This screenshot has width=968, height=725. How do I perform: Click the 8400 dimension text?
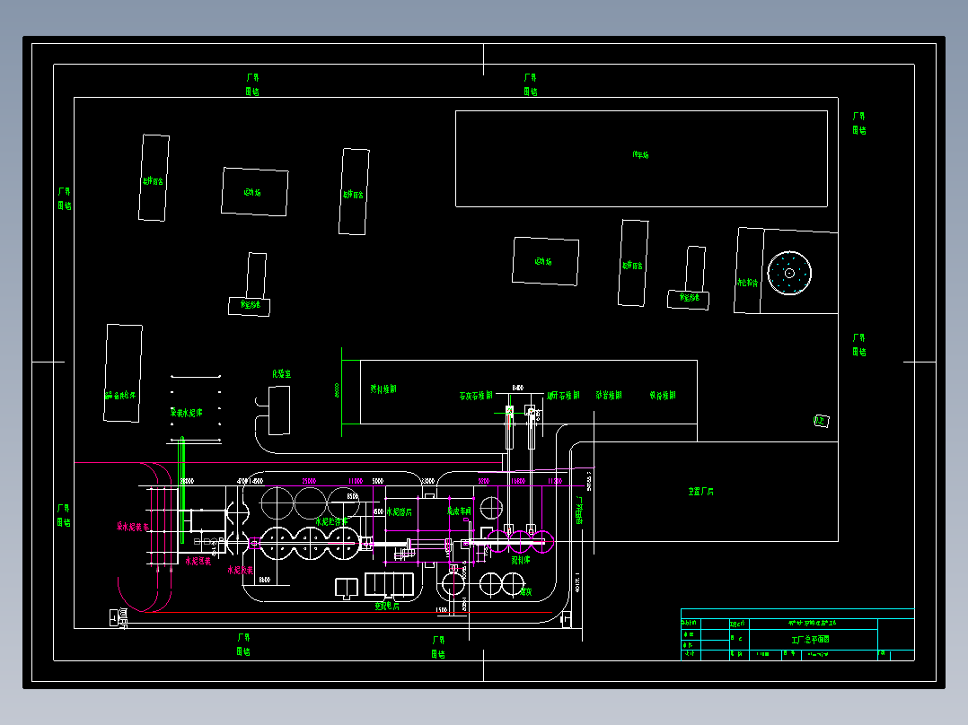point(518,388)
